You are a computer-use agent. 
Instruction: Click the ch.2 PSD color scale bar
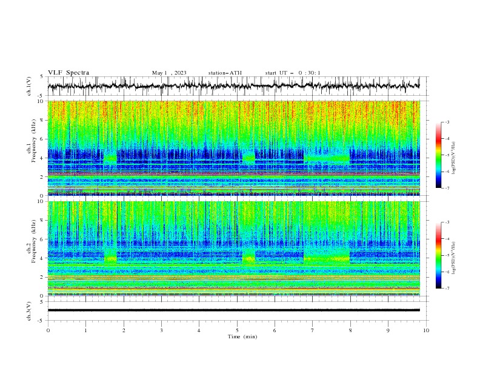[x=438, y=255]
